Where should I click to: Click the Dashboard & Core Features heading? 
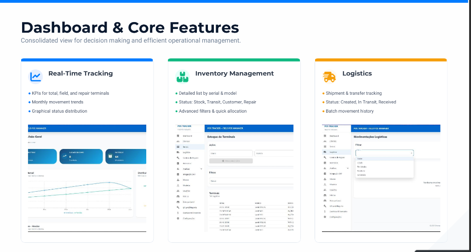(x=130, y=27)
